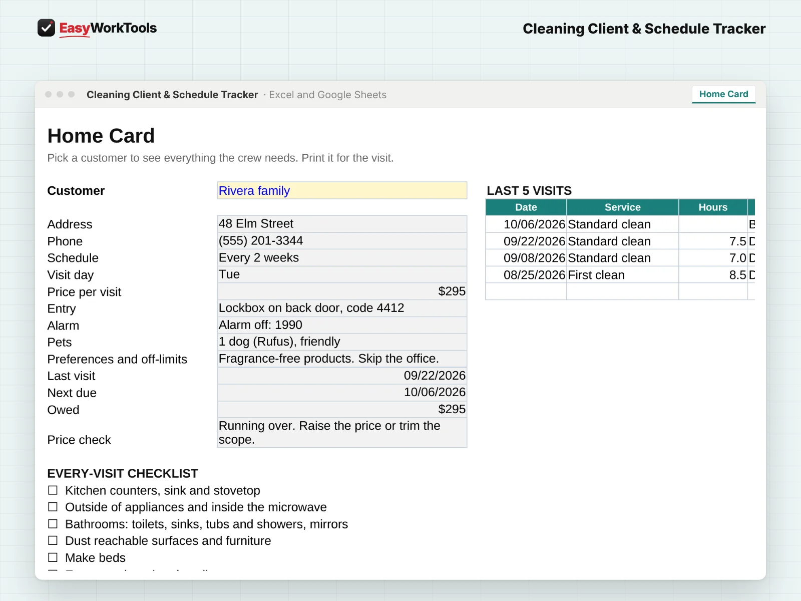
Task: Select the Standard clean cell for 09/22/2026
Action: pyautogui.click(x=623, y=241)
